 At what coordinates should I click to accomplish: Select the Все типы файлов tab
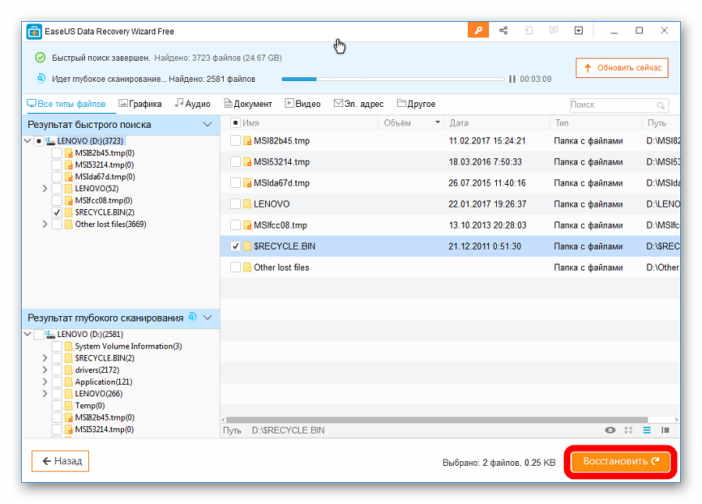coord(66,104)
